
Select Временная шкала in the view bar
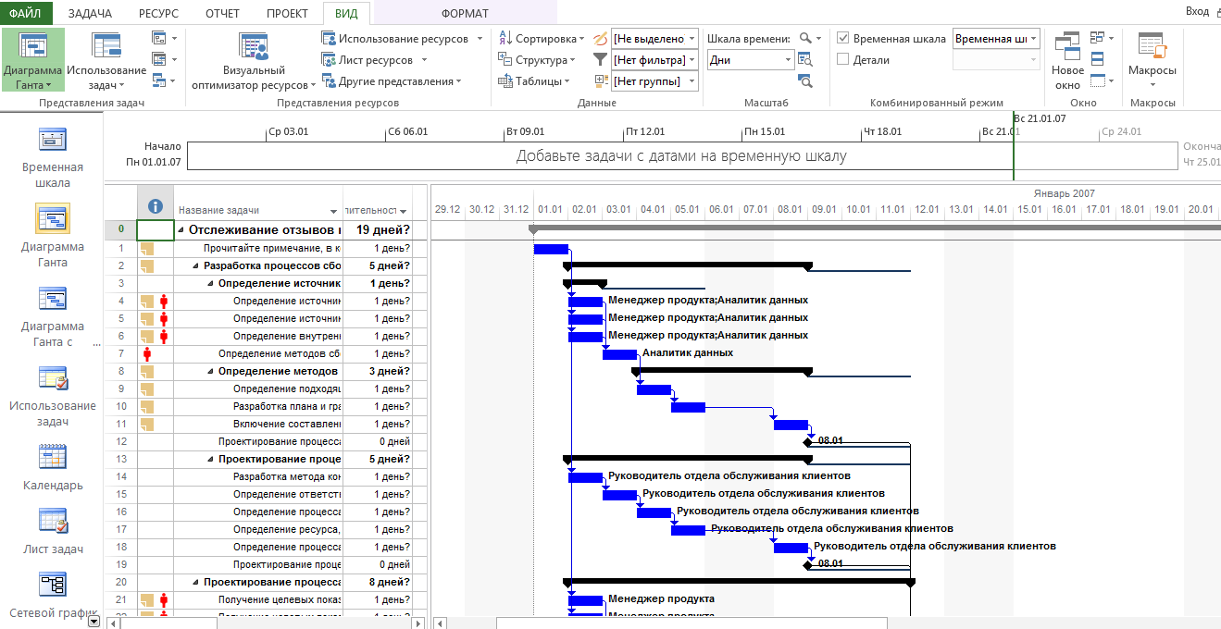52,157
